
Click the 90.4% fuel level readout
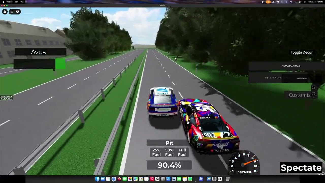pyautogui.click(x=169, y=165)
